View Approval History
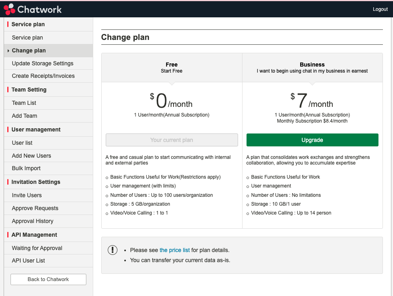 click(32, 221)
